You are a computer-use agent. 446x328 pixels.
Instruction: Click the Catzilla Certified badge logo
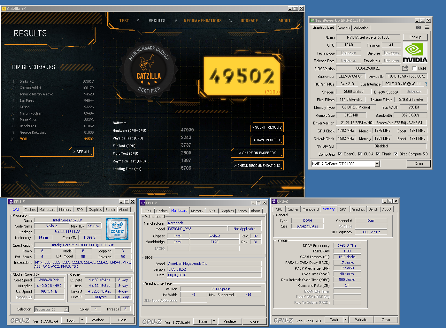[x=149, y=70]
